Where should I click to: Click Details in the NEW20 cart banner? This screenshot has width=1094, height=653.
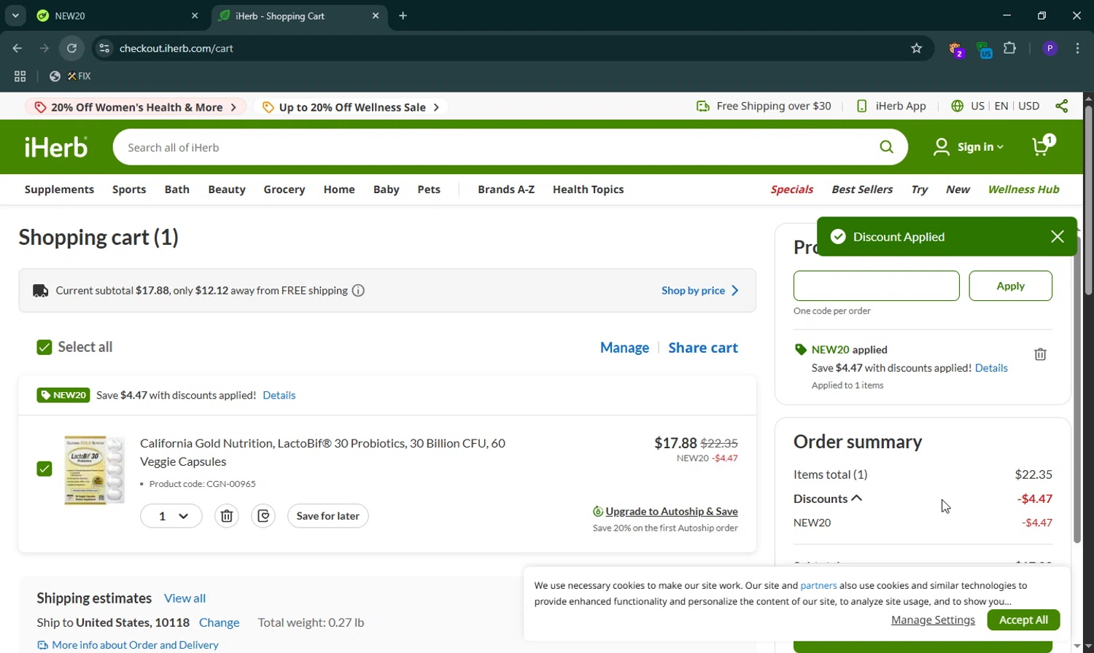coord(279,395)
